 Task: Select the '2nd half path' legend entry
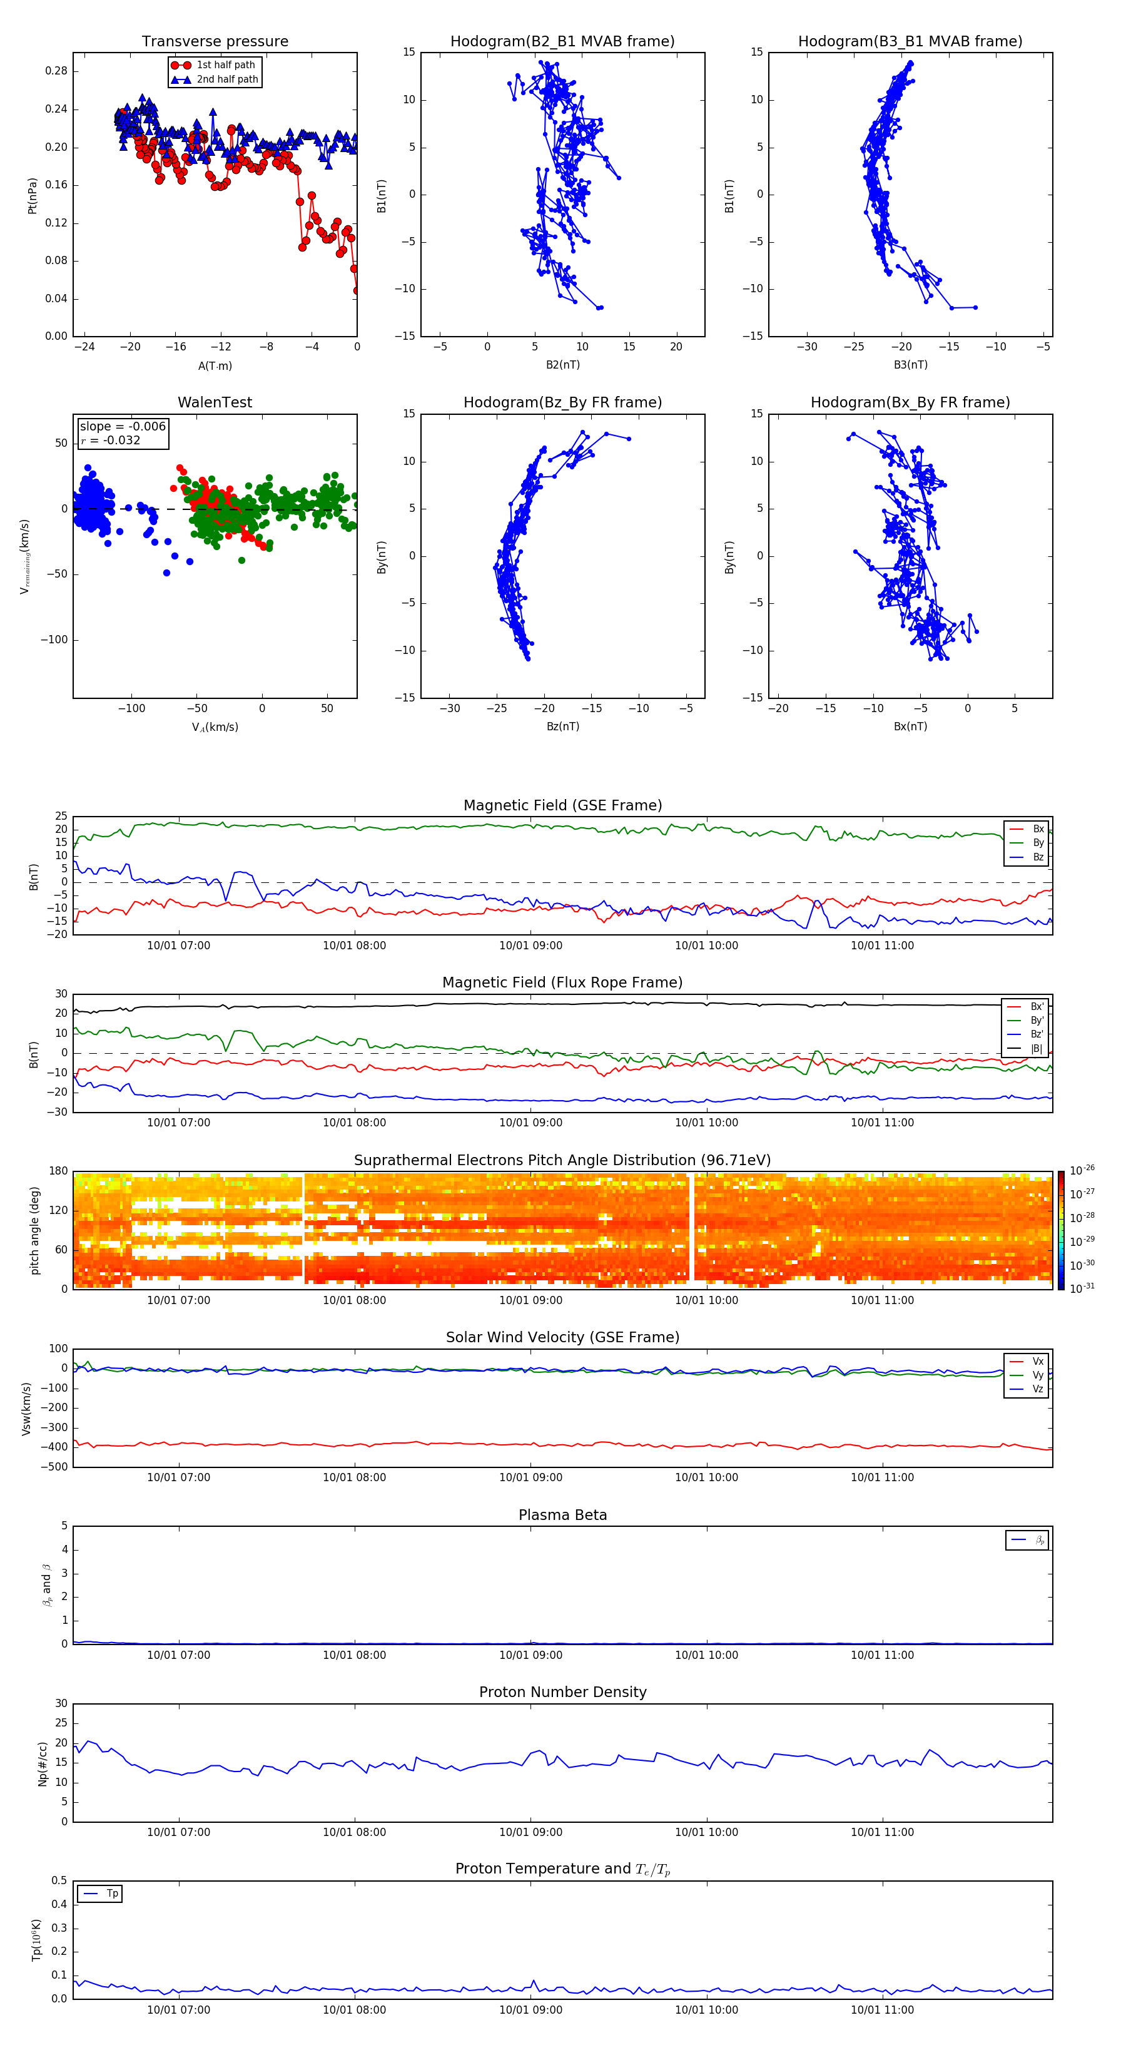pos(214,79)
